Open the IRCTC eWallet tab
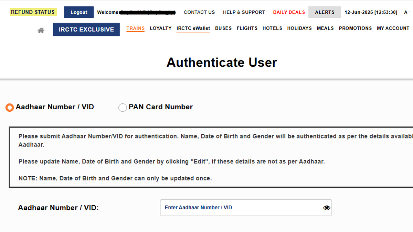The height and width of the screenshot is (232, 413). [193, 28]
